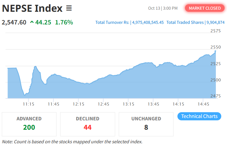Click the green up-arrow change indicator

tap(32, 22)
